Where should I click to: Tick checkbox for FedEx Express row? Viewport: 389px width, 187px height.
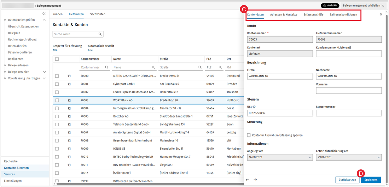click(x=57, y=92)
